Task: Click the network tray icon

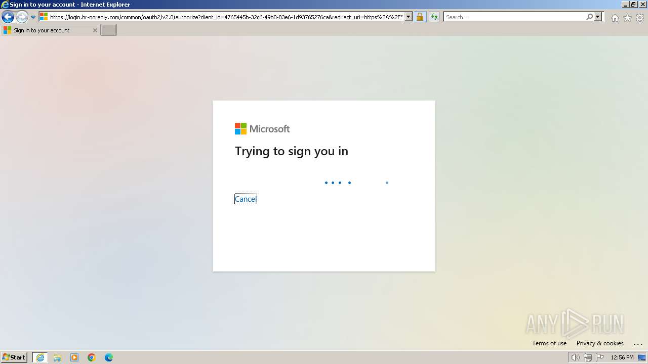Action: [x=588, y=357]
